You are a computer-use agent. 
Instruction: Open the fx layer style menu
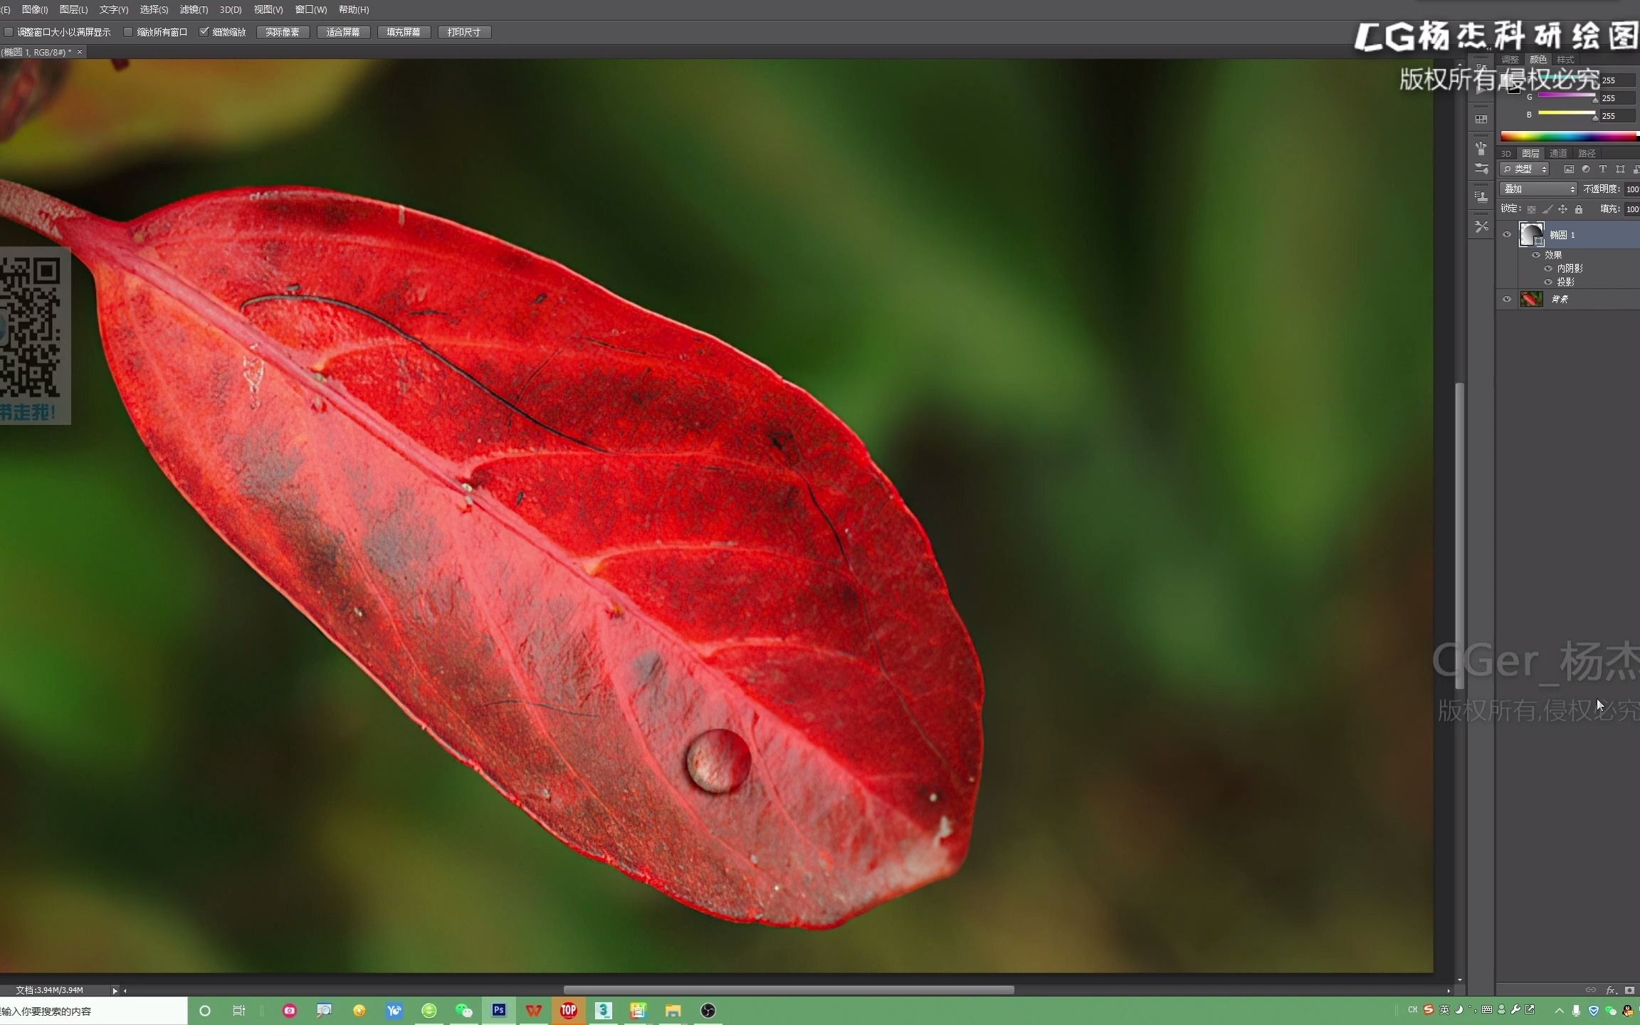(x=1611, y=990)
